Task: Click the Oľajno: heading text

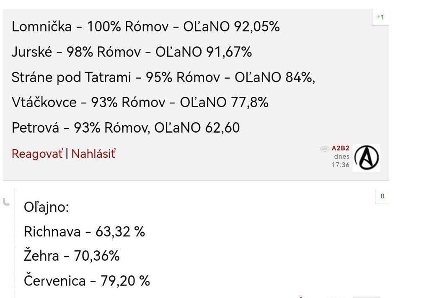Action: [x=46, y=207]
